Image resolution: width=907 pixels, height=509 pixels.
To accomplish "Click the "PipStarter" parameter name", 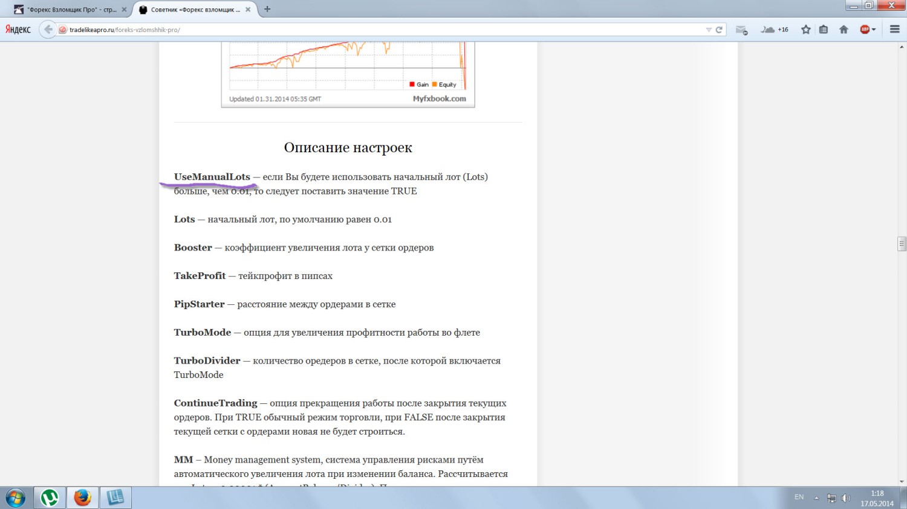I will tap(199, 304).
